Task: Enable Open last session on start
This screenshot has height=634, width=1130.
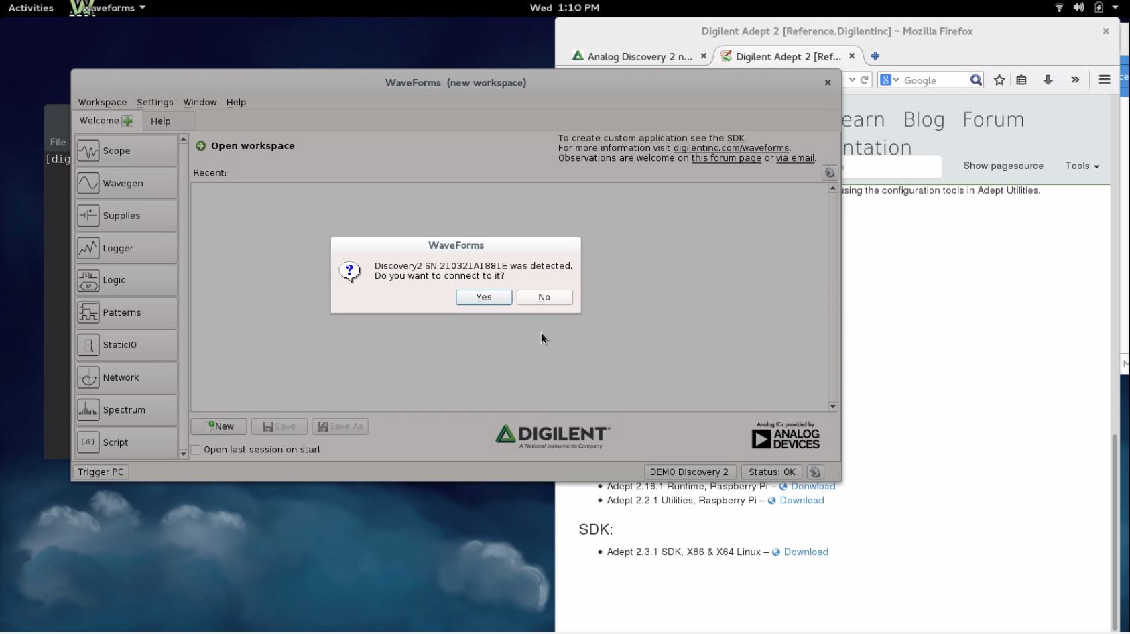Action: coord(196,450)
